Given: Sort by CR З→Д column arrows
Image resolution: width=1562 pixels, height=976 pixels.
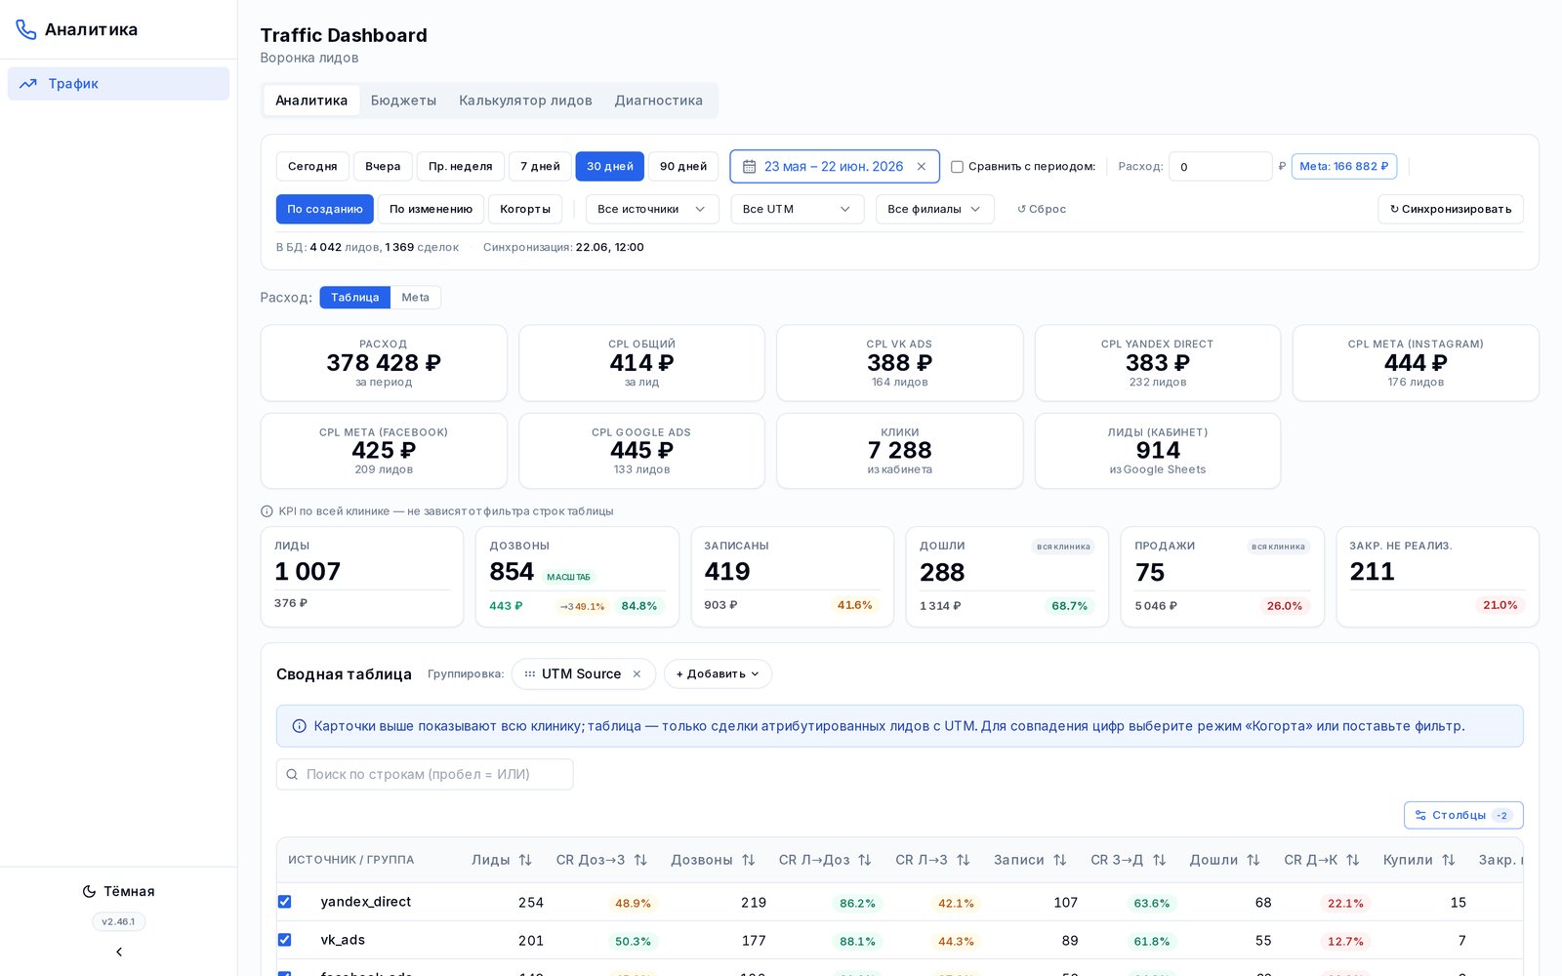Looking at the screenshot, I should (1160, 860).
